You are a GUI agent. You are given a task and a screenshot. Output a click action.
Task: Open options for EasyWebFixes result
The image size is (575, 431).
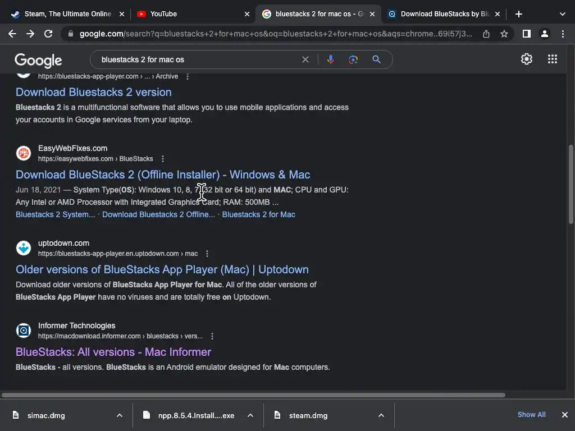point(163,159)
